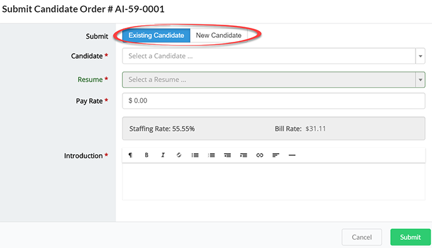432x248 pixels.
Task: Select the Existing Candidate option
Action: pyautogui.click(x=156, y=35)
